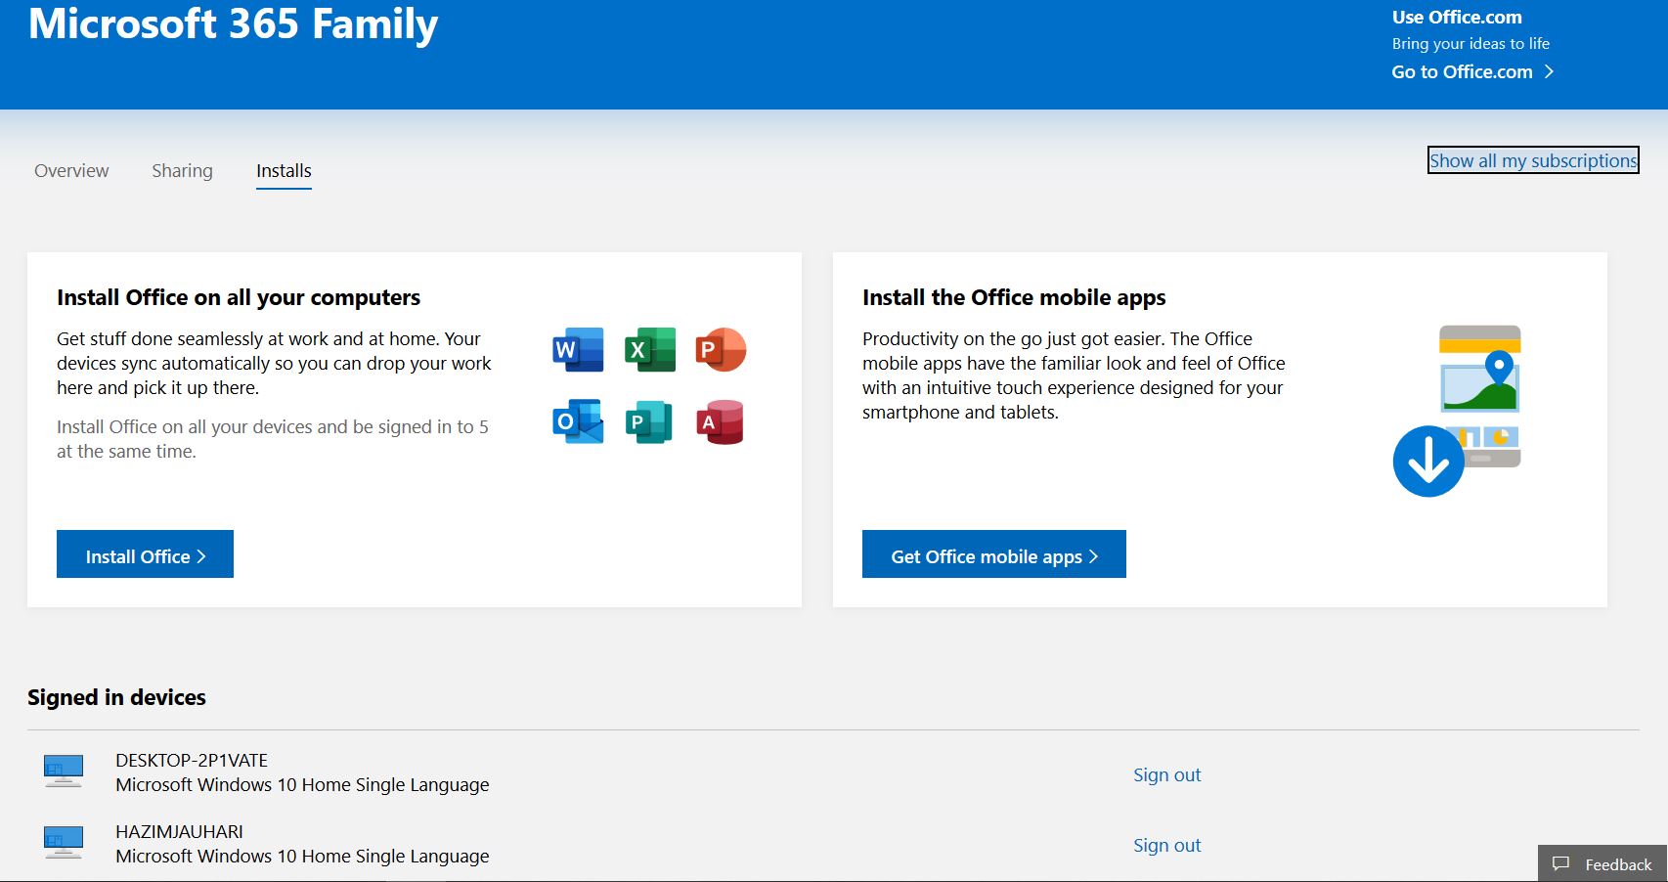Click the Microsoft 365 Family heading
Screen dimensions: 1668x882
234,23
